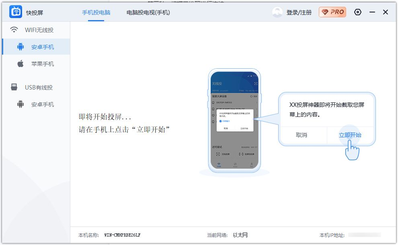Click the 快投屏 app logo
The height and width of the screenshot is (245, 398).
click(x=15, y=12)
